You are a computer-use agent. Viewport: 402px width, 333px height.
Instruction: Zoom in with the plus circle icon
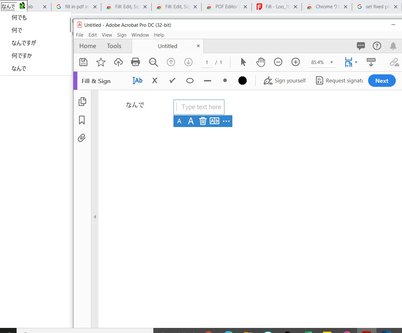coord(296,62)
